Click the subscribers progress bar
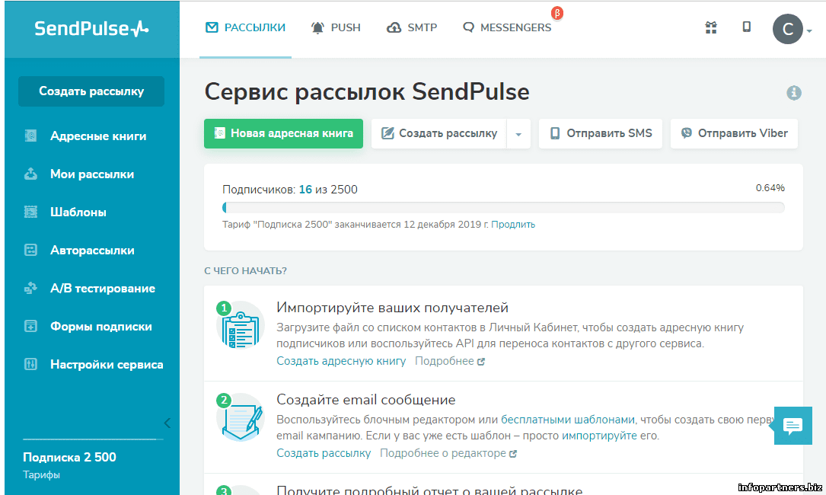Image resolution: width=826 pixels, height=495 pixels. [504, 208]
